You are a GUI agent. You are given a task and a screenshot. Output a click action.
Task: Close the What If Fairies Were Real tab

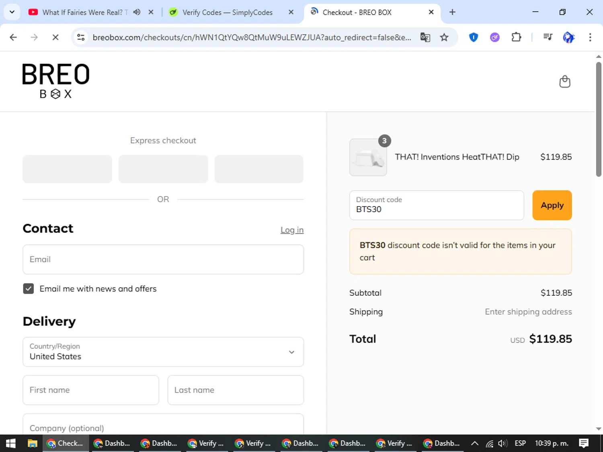coord(151,12)
